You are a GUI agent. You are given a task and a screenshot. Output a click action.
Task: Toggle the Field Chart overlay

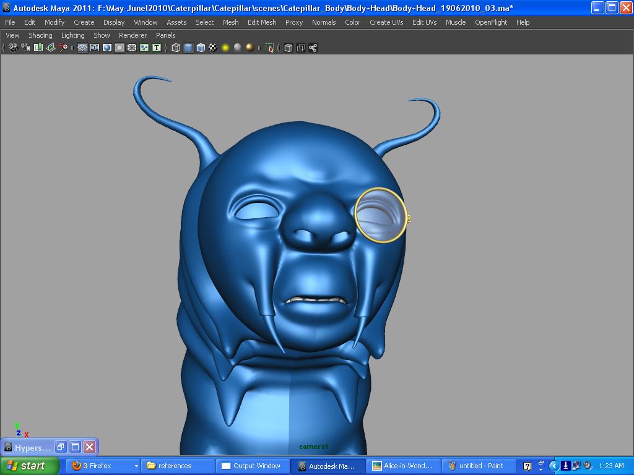(132, 48)
